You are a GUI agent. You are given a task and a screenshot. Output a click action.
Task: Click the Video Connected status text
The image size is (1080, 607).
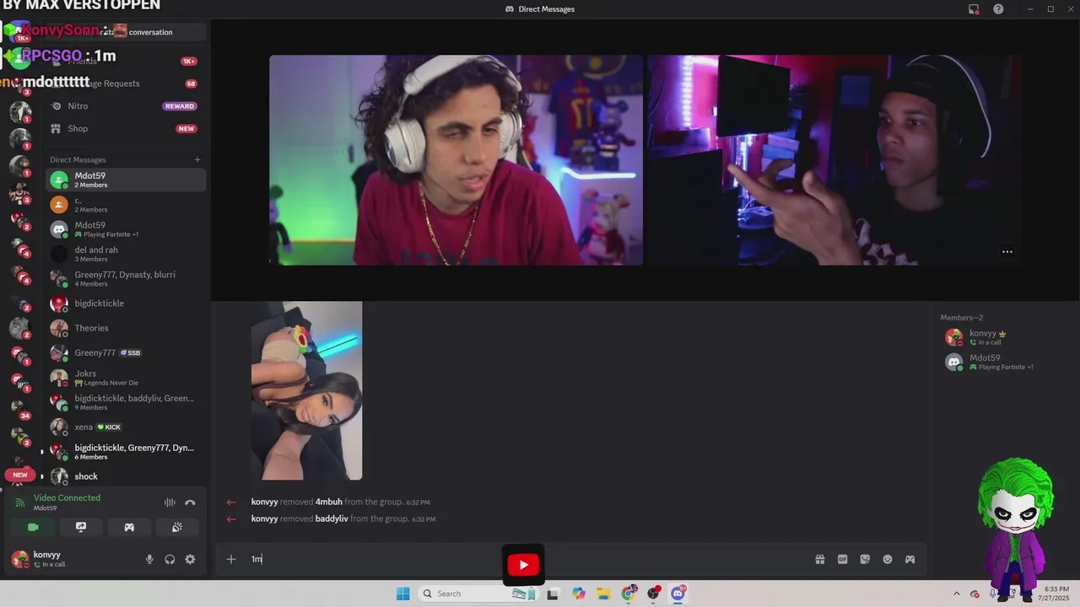tap(67, 497)
